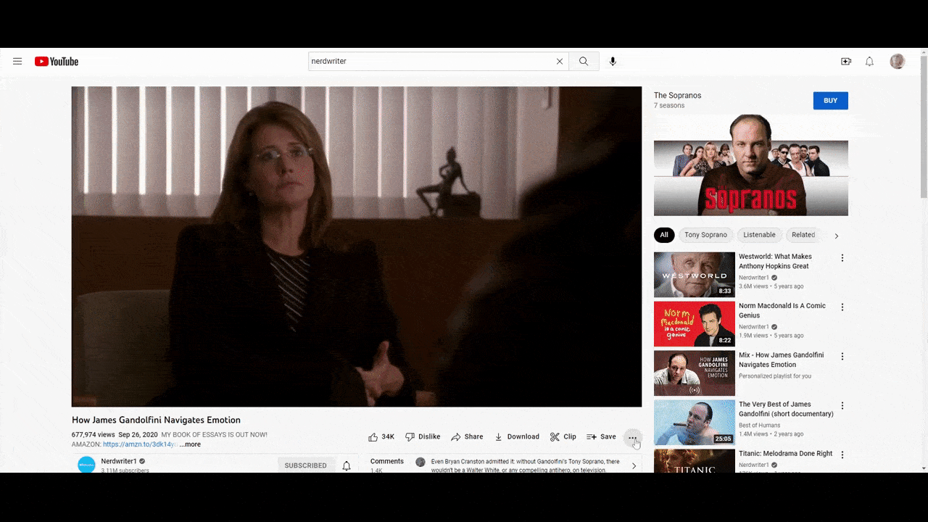928x522 pixels.
Task: Open the notifications bell in header
Action: coord(869,62)
